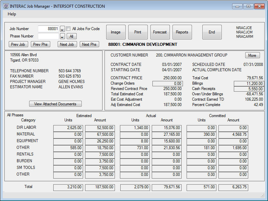Screen dimensions: 268x201
Task: Click More button next to customer number
Action: (252, 56)
